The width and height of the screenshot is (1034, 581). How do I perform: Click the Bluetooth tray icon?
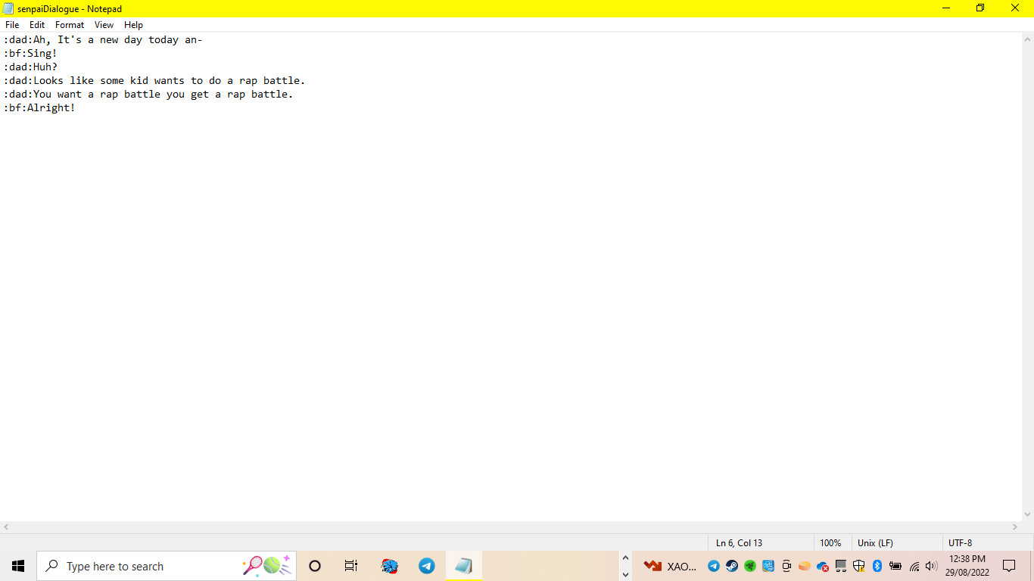pyautogui.click(x=877, y=566)
